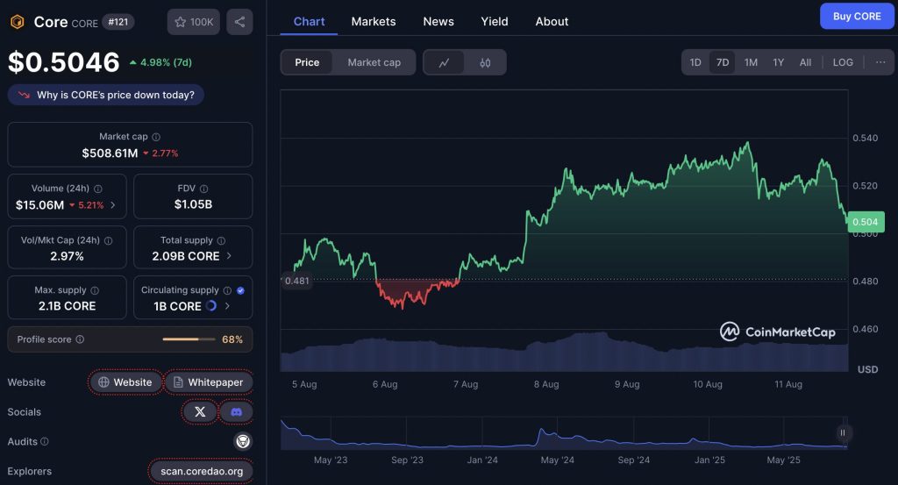Click the 68% profile score value

pos(232,339)
